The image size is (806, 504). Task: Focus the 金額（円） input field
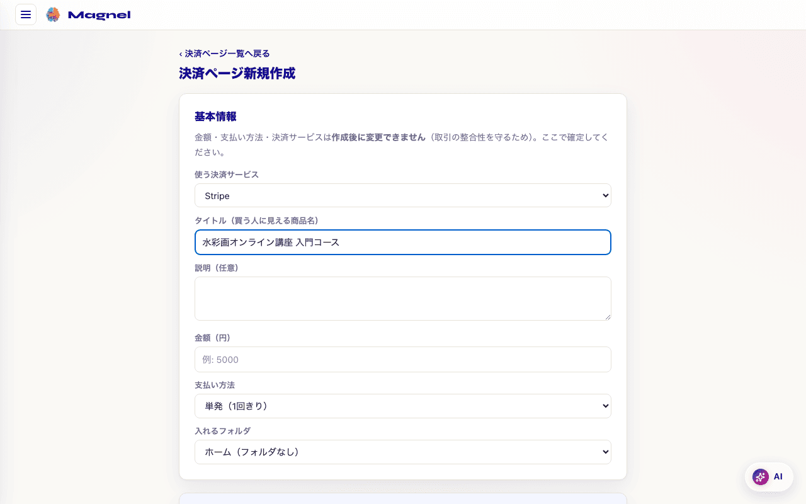(403, 359)
